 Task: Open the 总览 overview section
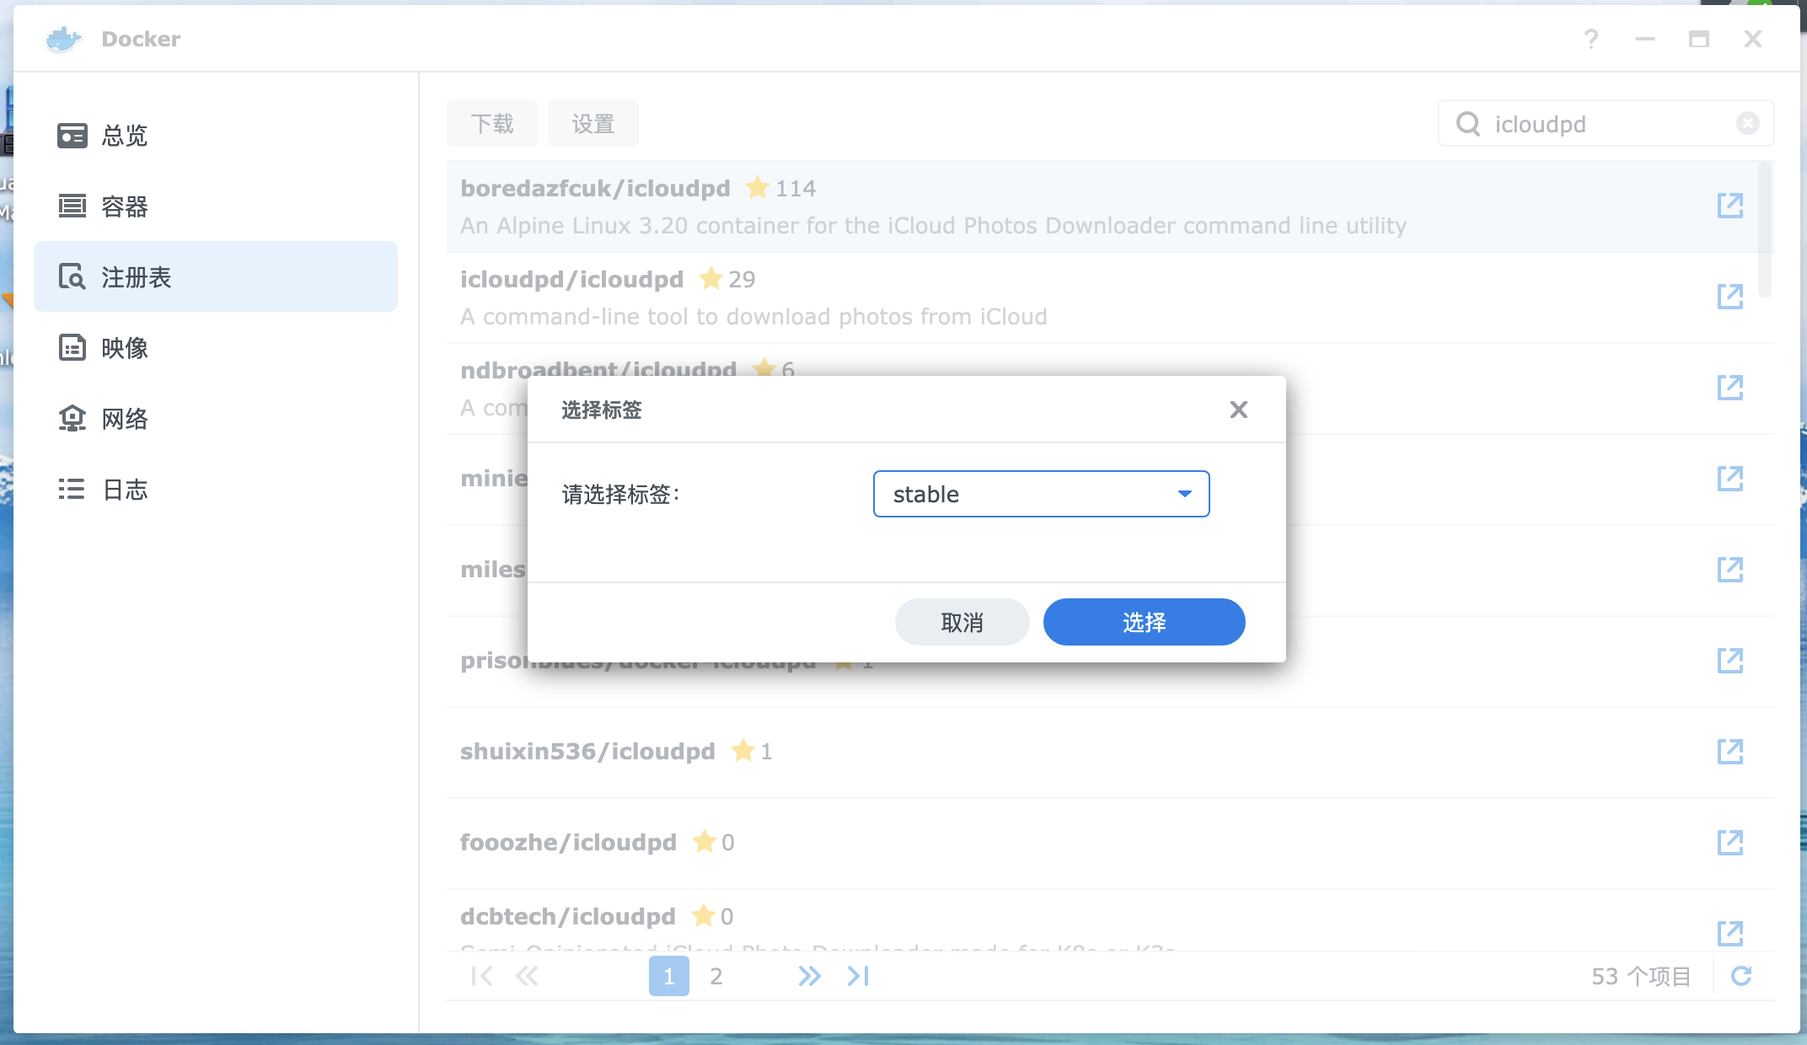216,135
